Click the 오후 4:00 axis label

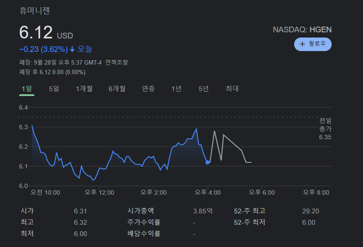tap(207, 192)
